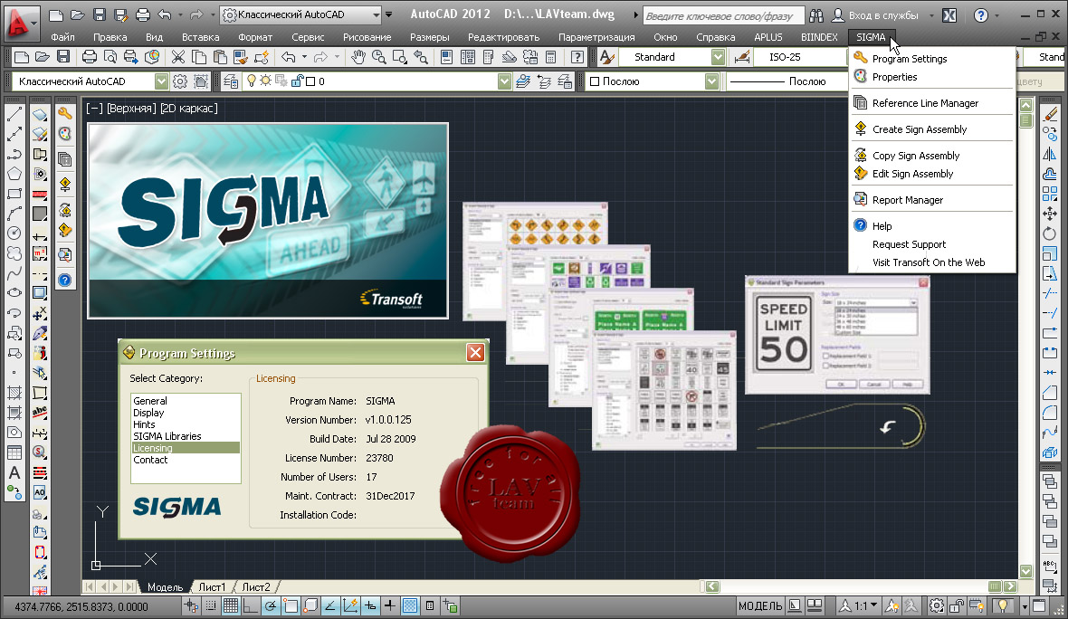This screenshot has height=619, width=1068.
Task: Click the Undo arrow in the standard toolbar
Action: pos(288,57)
